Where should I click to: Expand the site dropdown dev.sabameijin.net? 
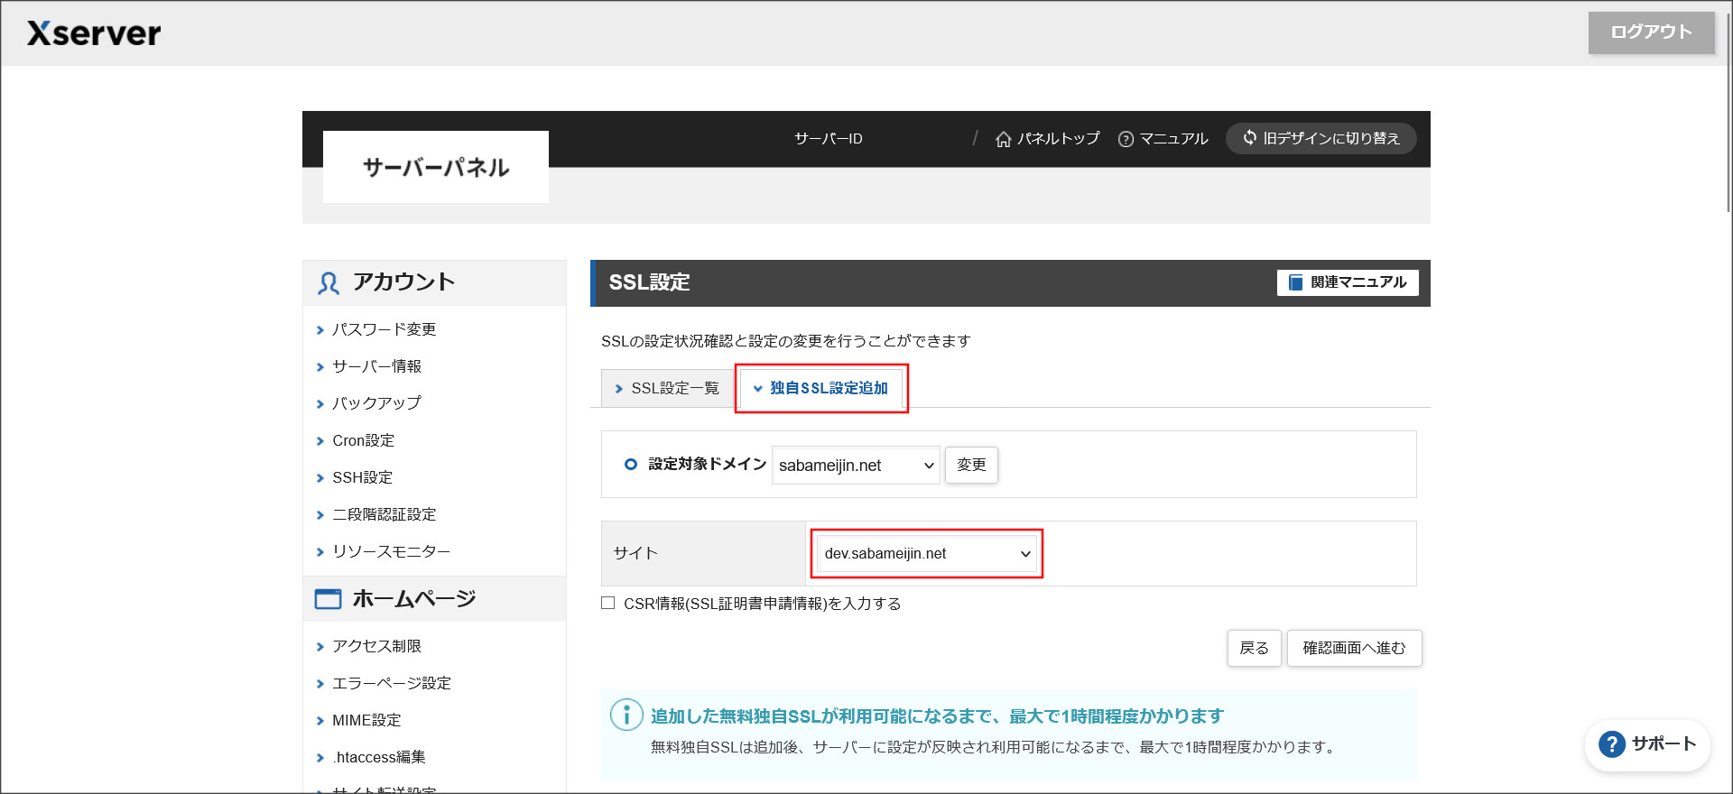point(926,554)
